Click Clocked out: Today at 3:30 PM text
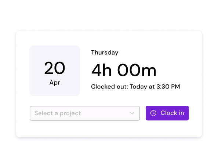This screenshot has height=167, width=218. tap(135, 87)
